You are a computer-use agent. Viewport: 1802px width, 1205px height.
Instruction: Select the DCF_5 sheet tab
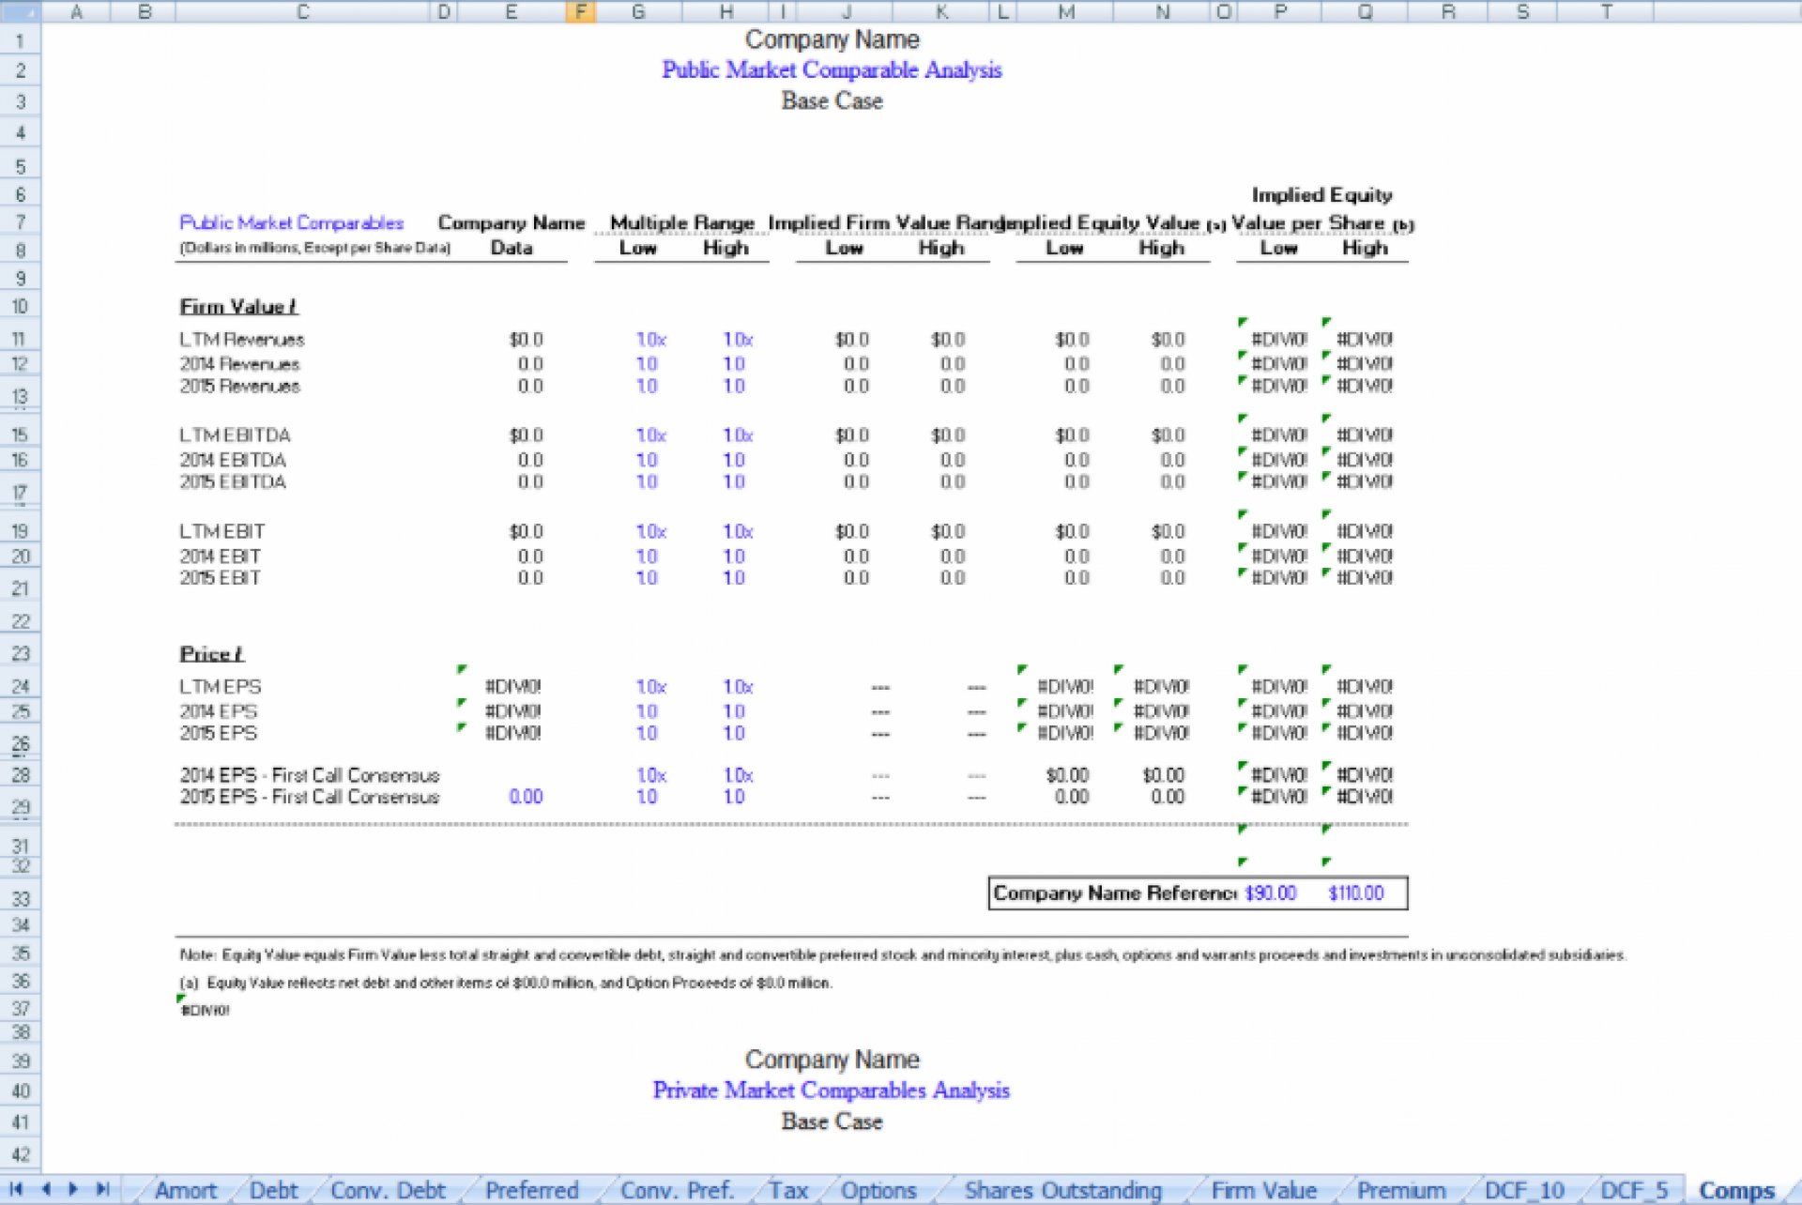[1634, 1190]
